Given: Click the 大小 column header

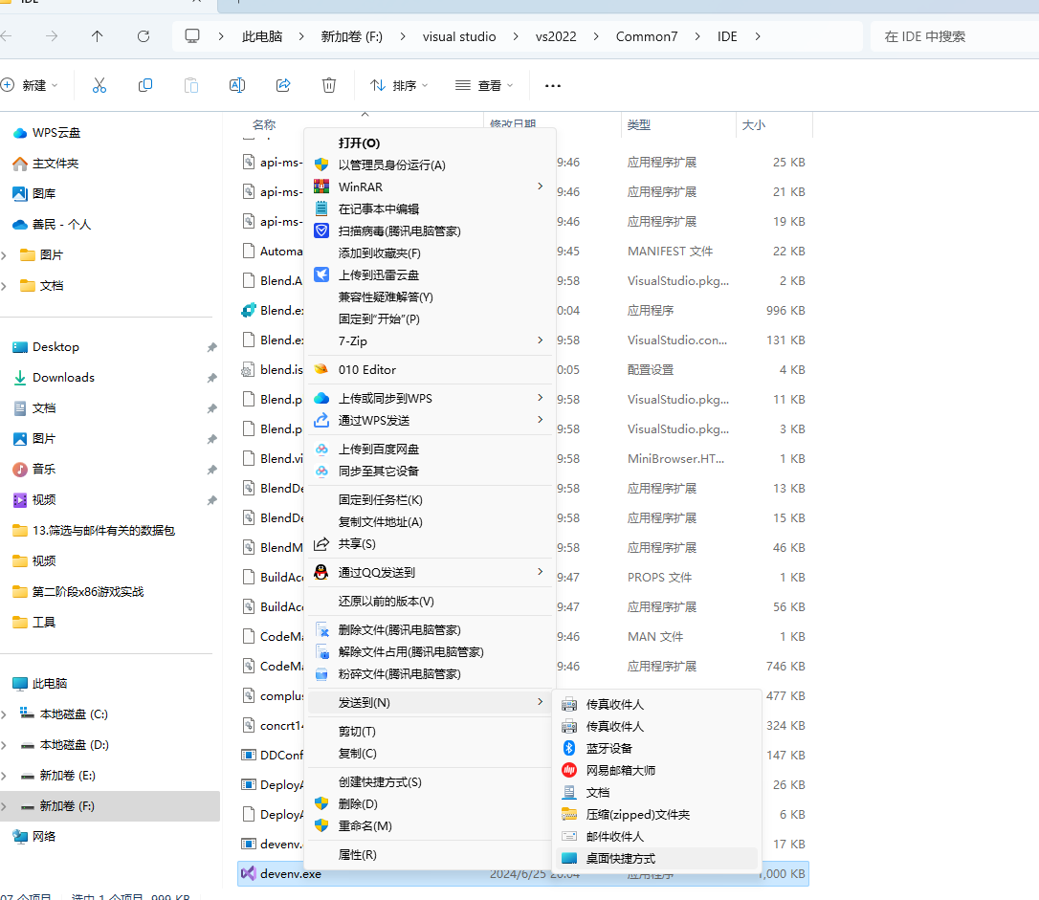Looking at the screenshot, I should (753, 124).
